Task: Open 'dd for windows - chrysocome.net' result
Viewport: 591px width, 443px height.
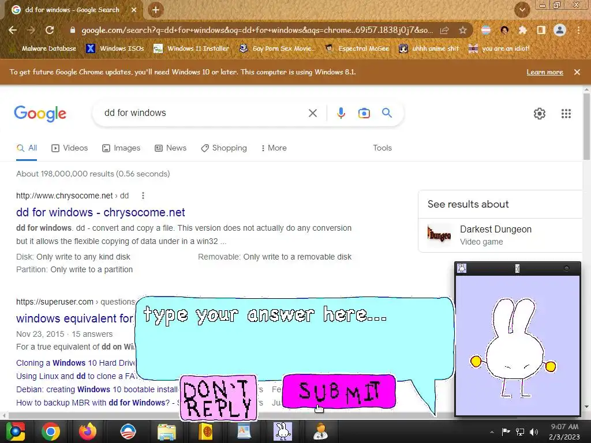Action: click(x=100, y=212)
